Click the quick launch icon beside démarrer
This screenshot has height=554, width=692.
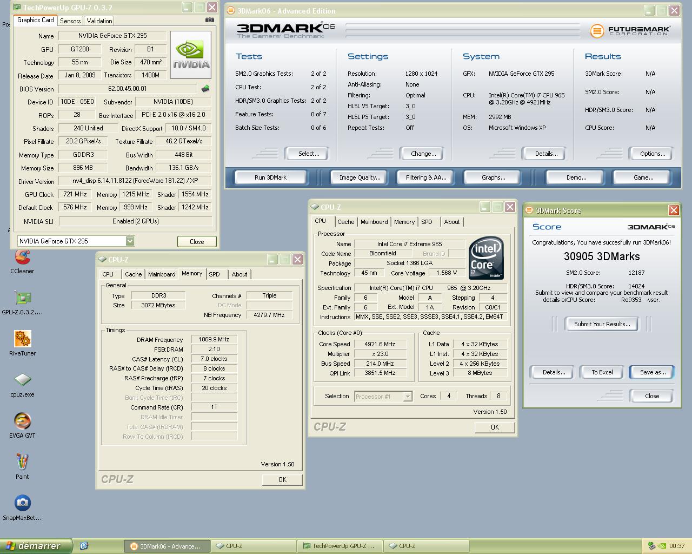click(84, 546)
